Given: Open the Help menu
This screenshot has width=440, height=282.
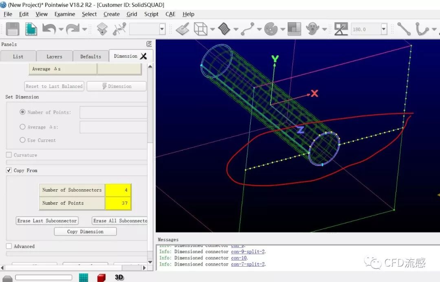Looking at the screenshot, I should [188, 14].
